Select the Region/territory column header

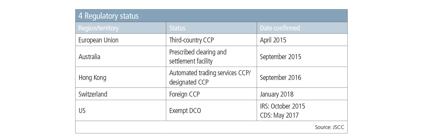point(98,28)
